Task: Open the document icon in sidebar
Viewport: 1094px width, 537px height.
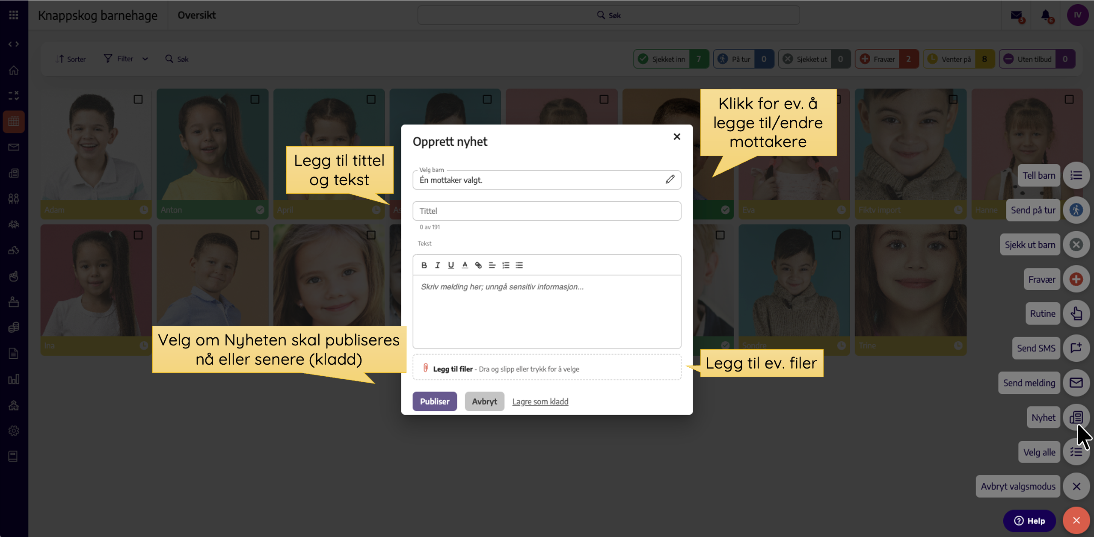Action: point(14,354)
